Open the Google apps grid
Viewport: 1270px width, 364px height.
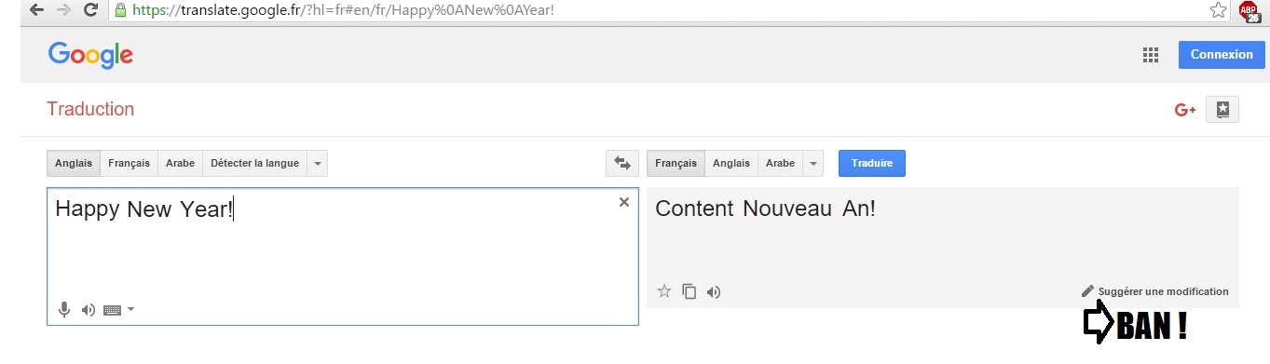tap(1151, 54)
